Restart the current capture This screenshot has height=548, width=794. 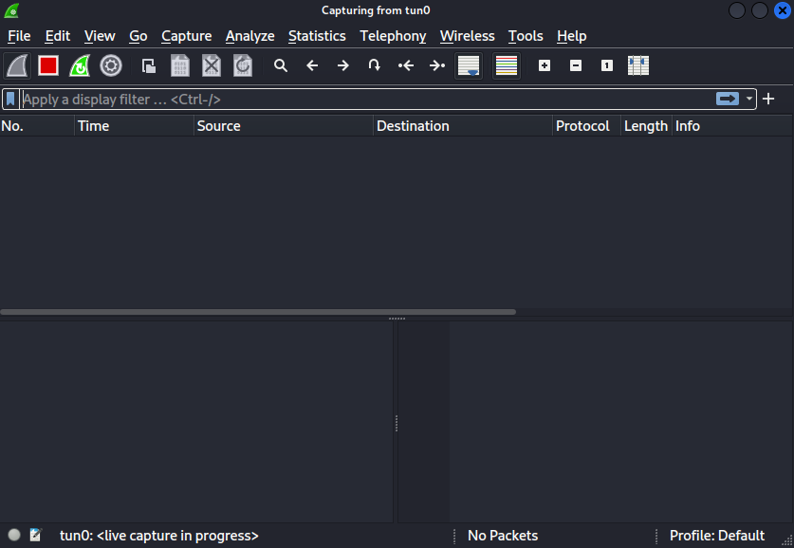click(x=80, y=65)
